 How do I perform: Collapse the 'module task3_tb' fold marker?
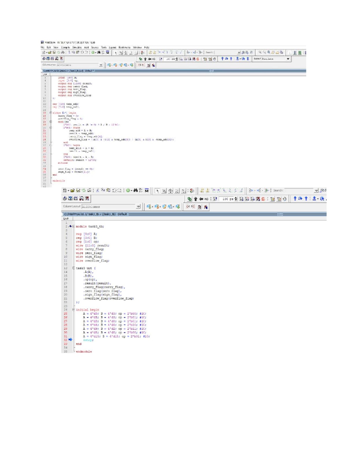pos(74,226)
